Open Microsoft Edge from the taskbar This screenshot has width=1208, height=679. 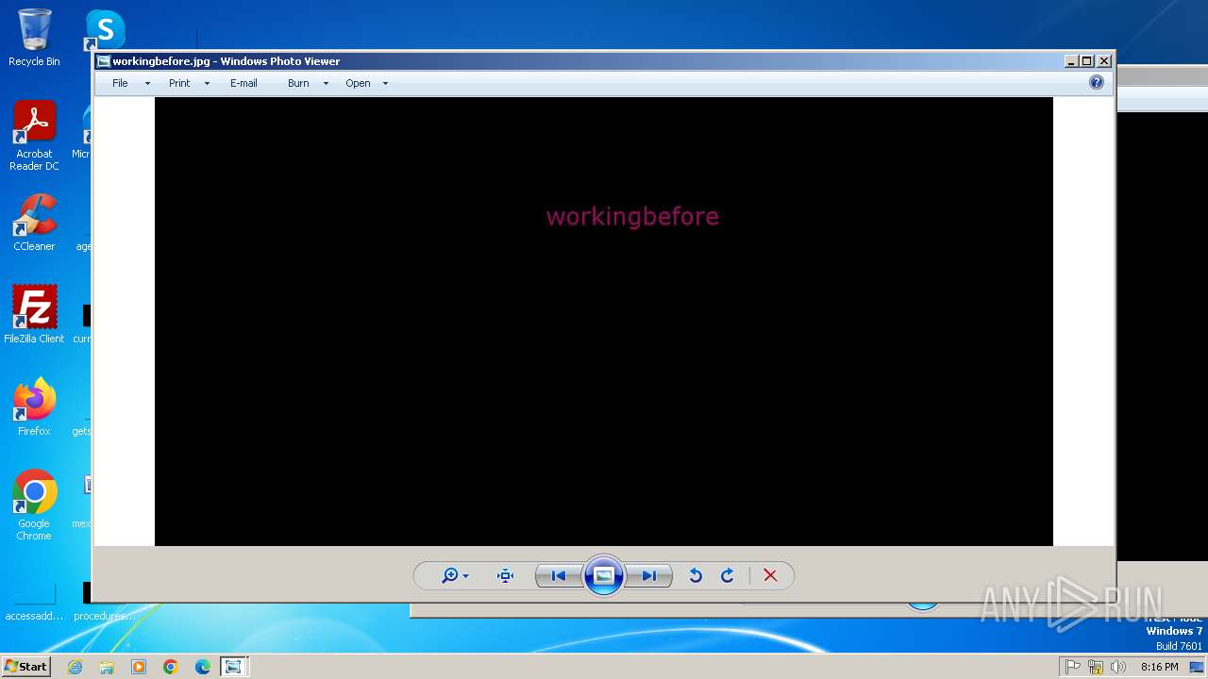click(203, 667)
